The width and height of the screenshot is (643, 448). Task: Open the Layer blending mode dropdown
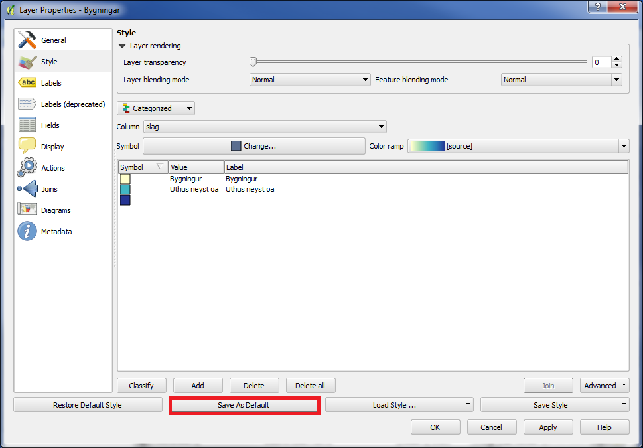click(310, 80)
